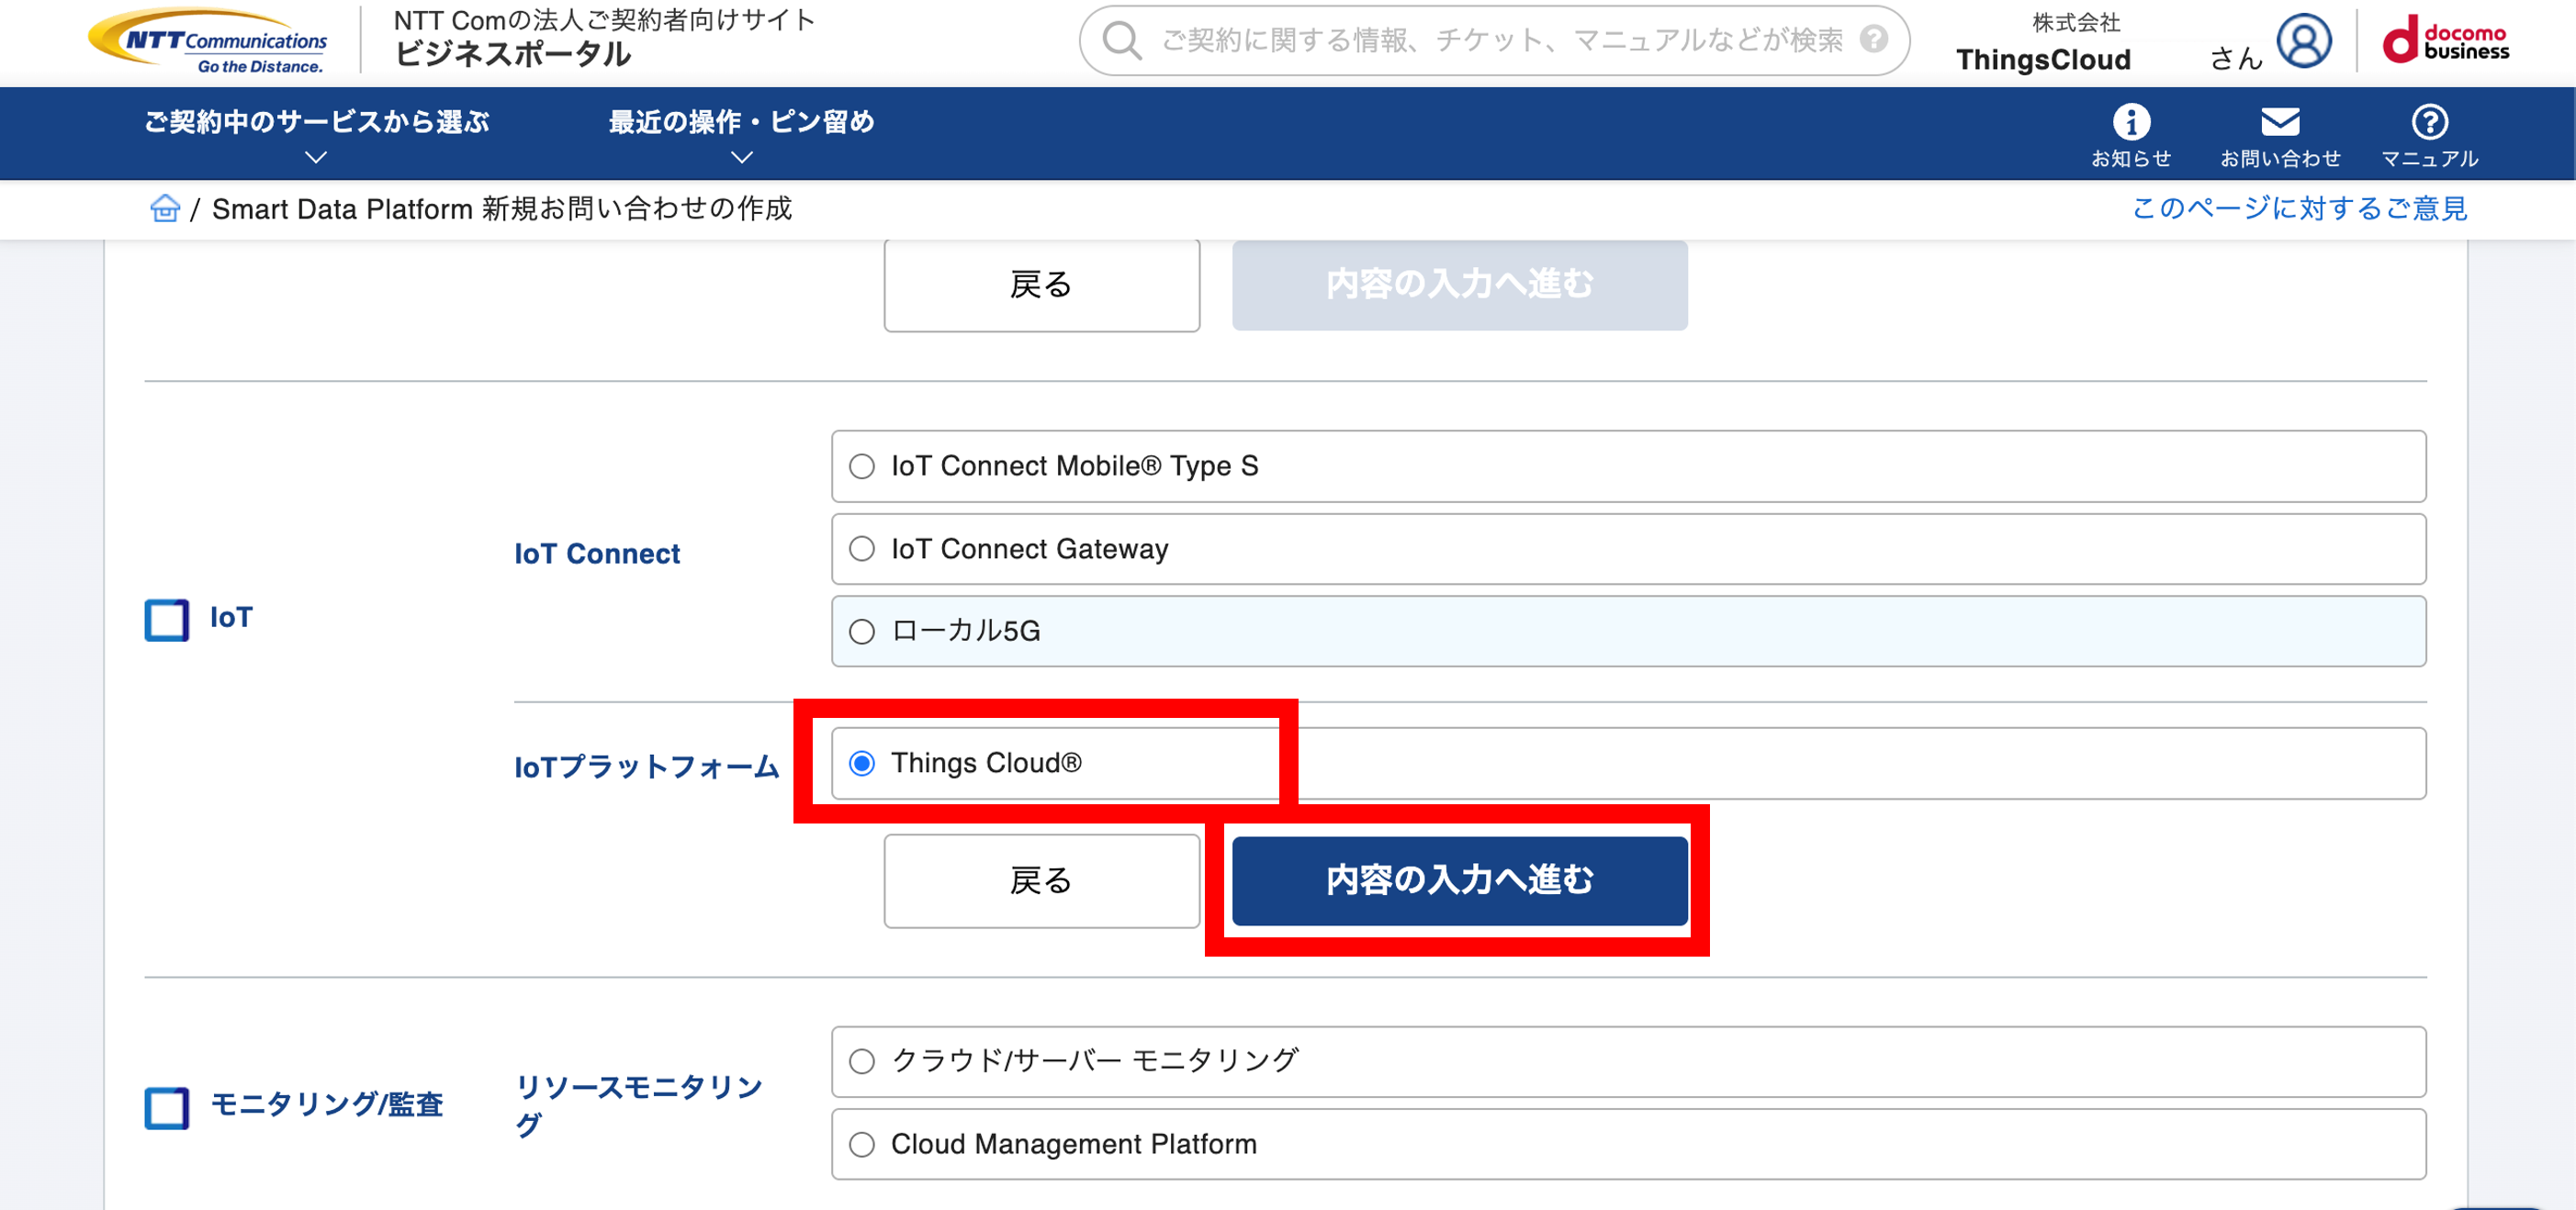Click the lower 戻る button
The width and height of the screenshot is (2576, 1210).
point(1041,881)
